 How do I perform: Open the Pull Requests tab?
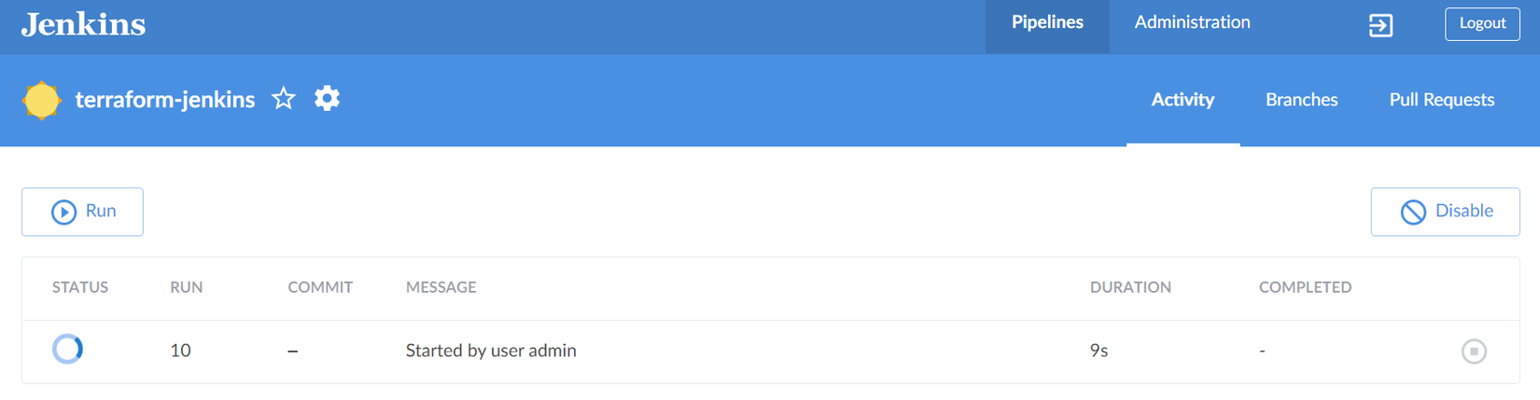[1441, 100]
